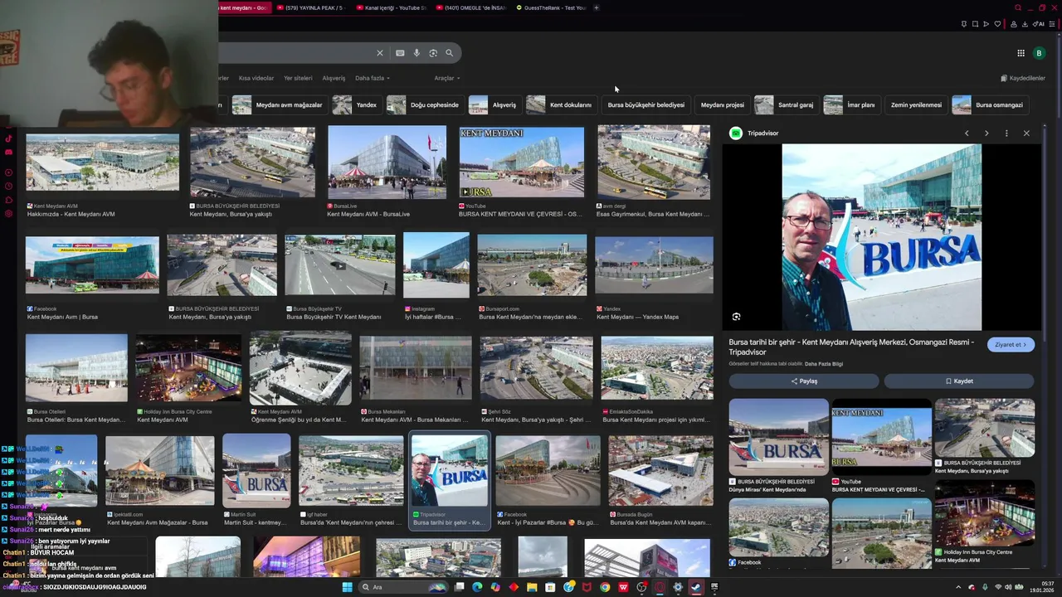Show hidden system tray icons
The image size is (1062, 597).
click(958, 587)
